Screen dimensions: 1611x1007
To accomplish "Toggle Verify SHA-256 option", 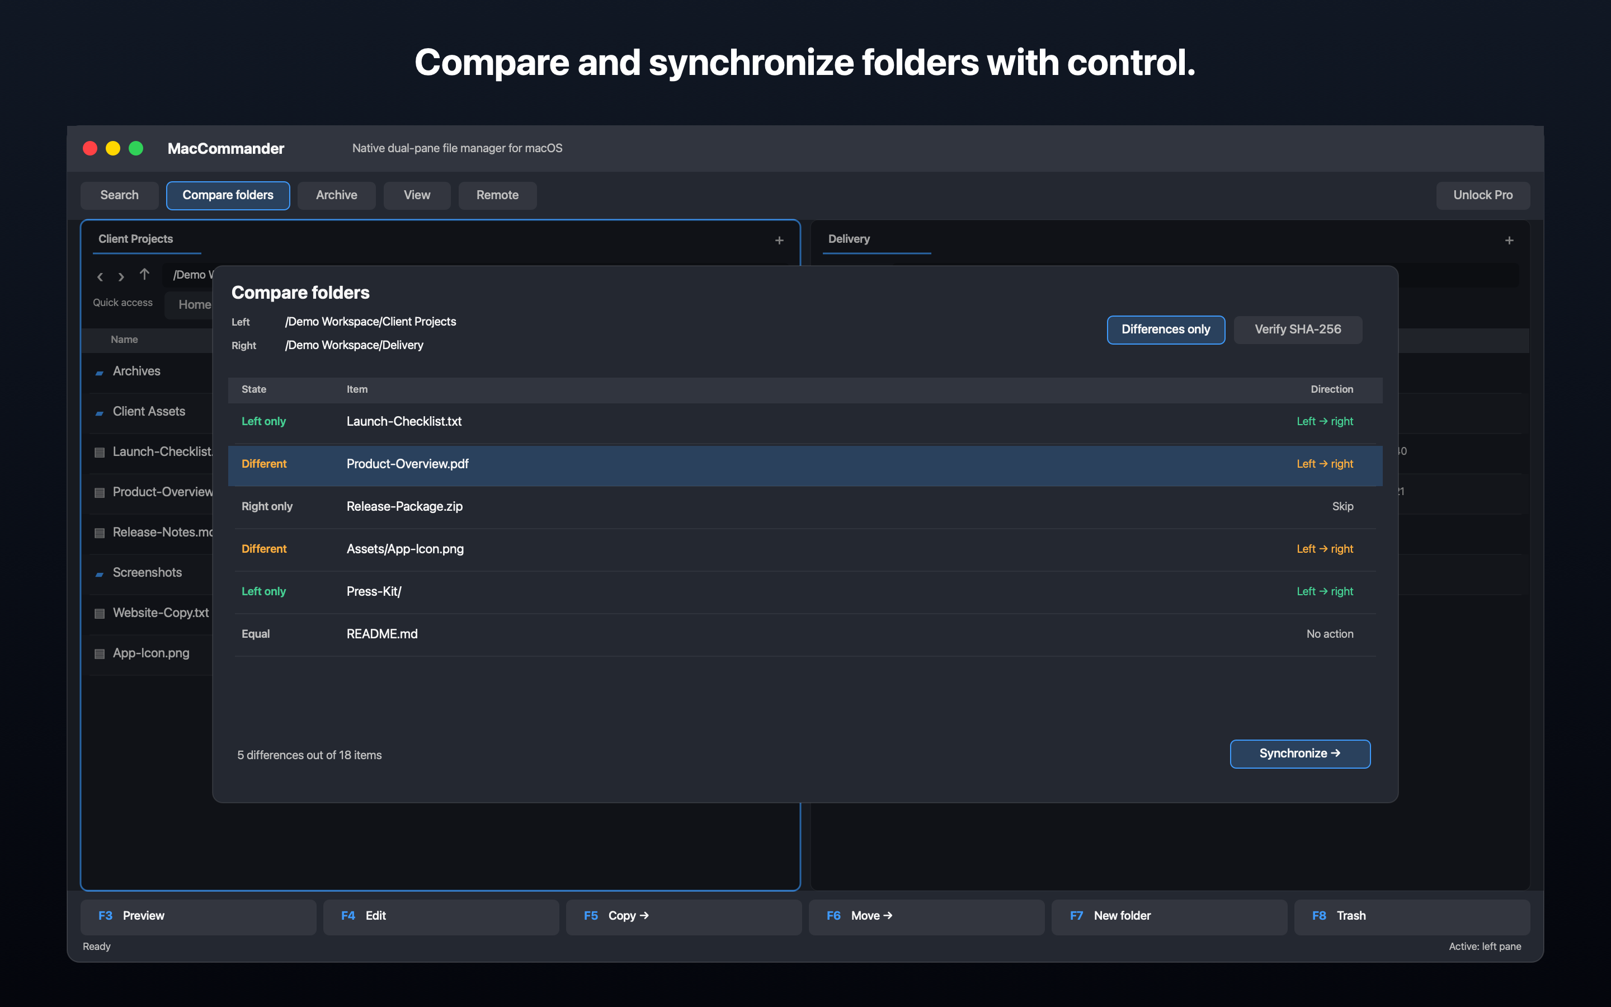I will coord(1297,330).
